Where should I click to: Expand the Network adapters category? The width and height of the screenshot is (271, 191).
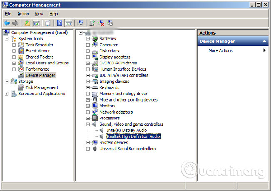[x=88, y=112]
